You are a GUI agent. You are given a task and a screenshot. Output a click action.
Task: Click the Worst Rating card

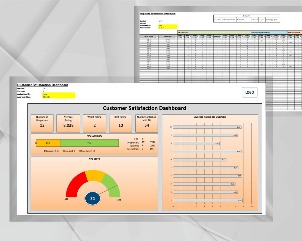95,123
